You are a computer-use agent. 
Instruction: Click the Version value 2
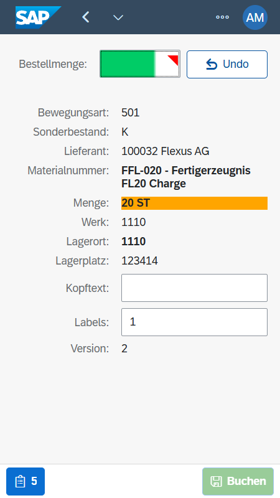tap(124, 349)
